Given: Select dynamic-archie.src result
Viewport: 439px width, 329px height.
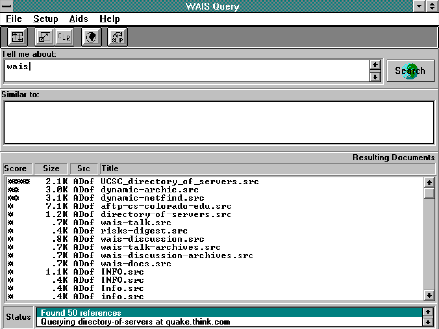Looking at the screenshot, I should 215,190.
